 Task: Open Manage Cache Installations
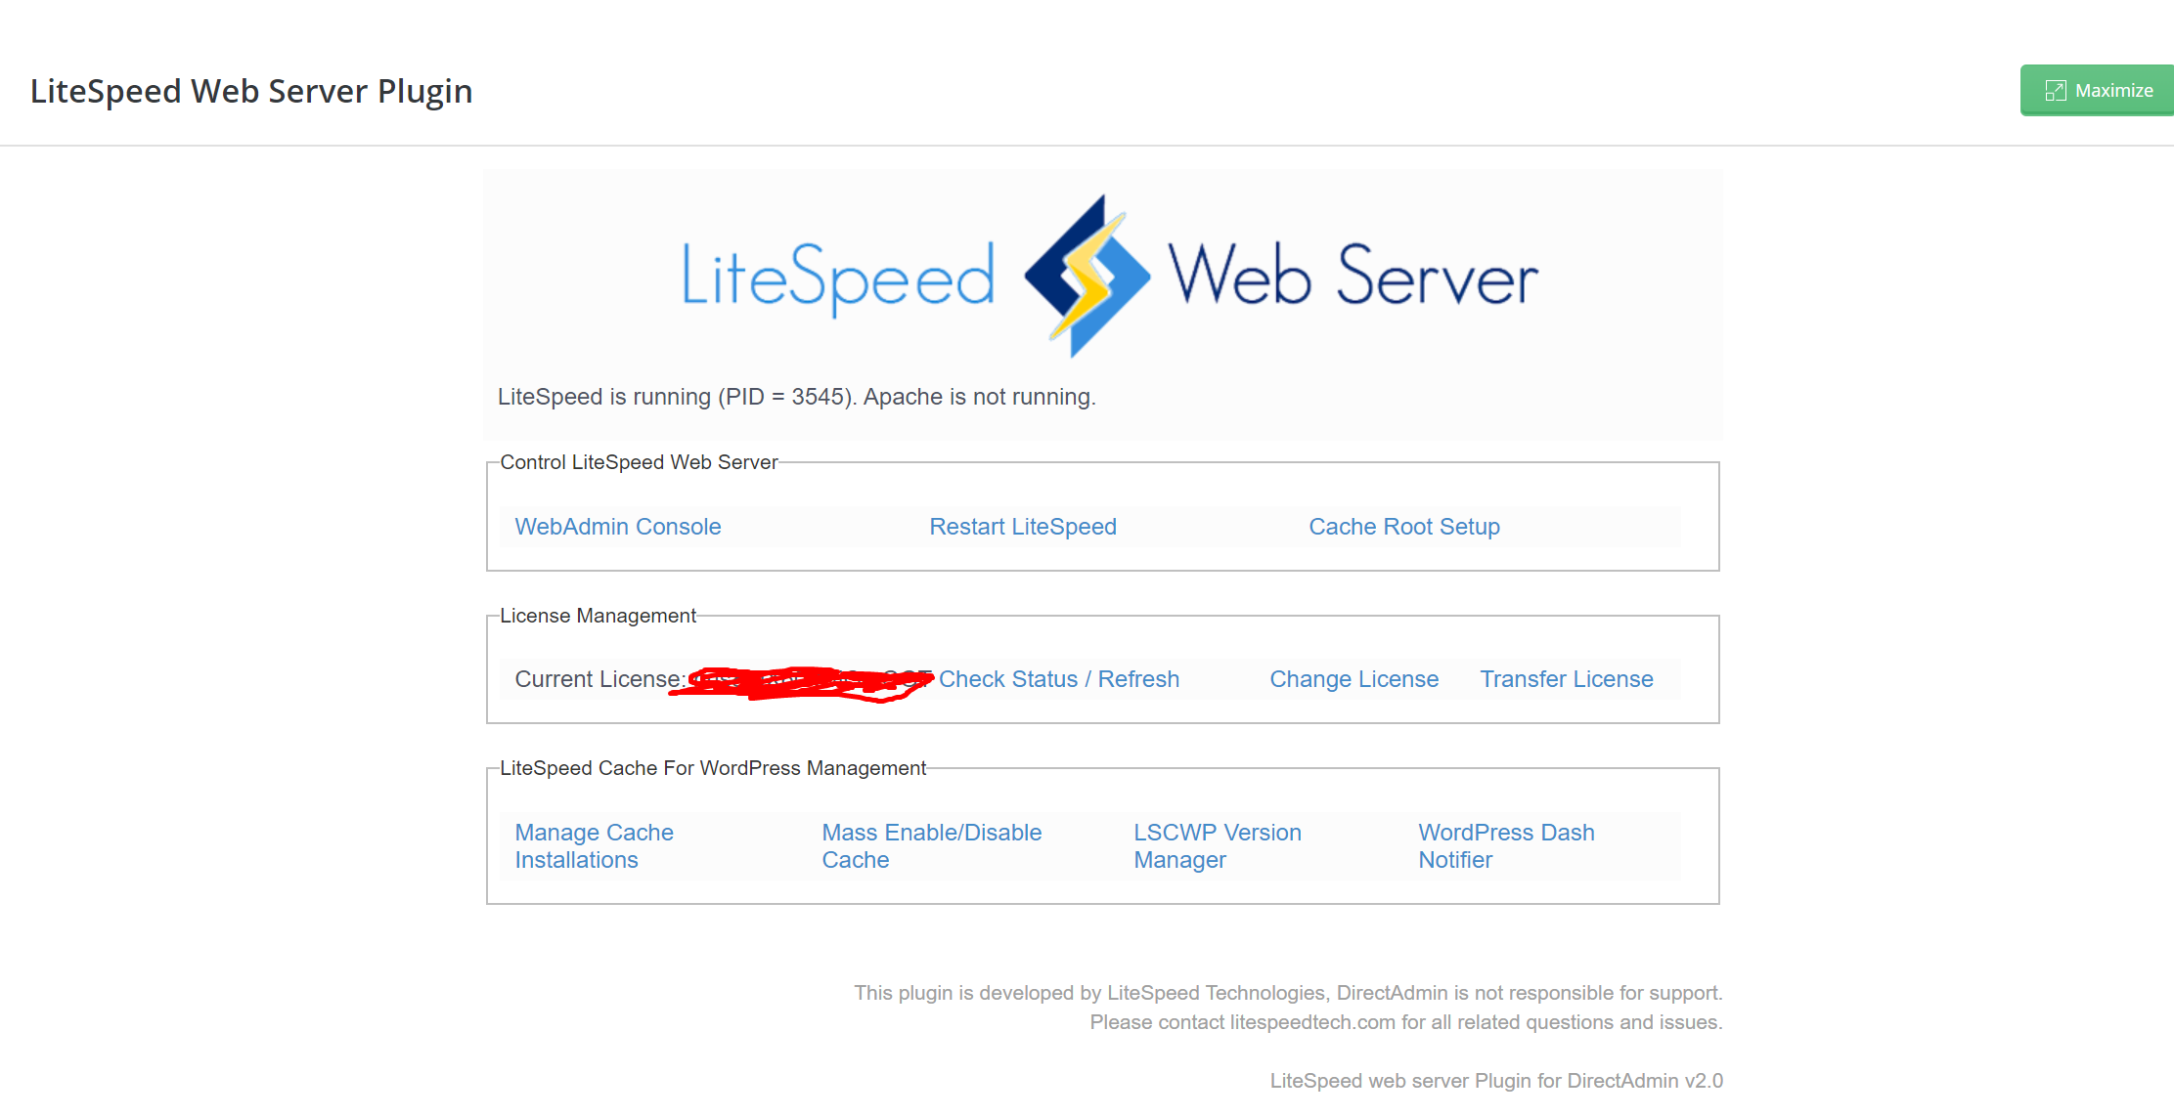tap(594, 845)
